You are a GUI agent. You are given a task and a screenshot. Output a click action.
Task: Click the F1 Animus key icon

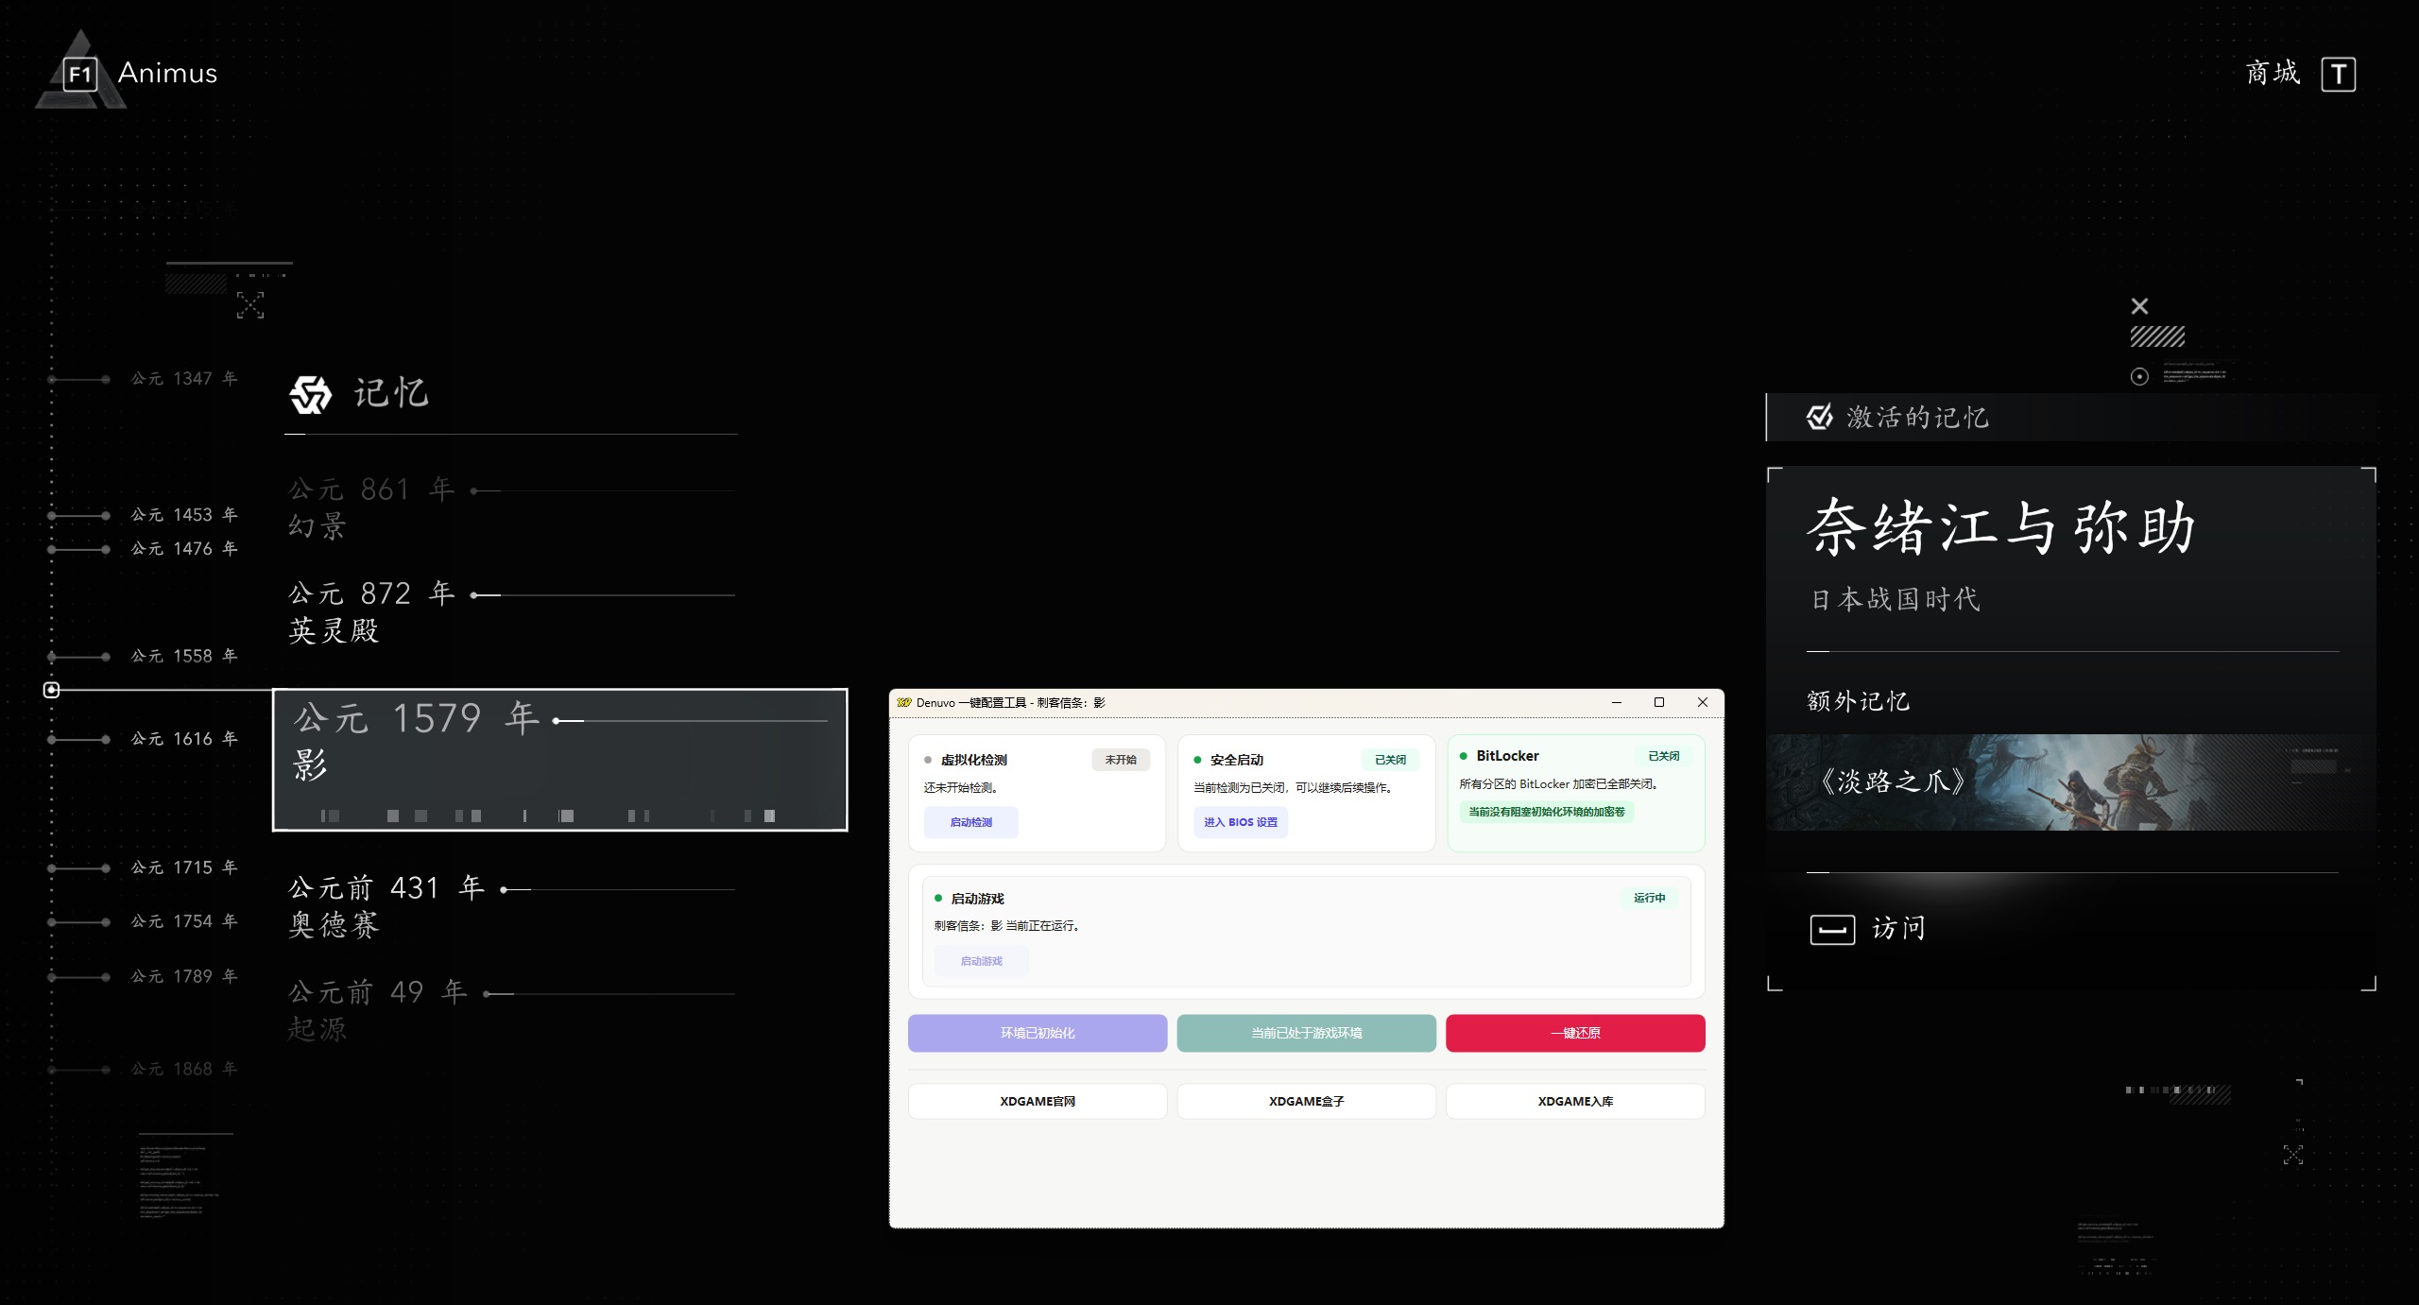80,74
